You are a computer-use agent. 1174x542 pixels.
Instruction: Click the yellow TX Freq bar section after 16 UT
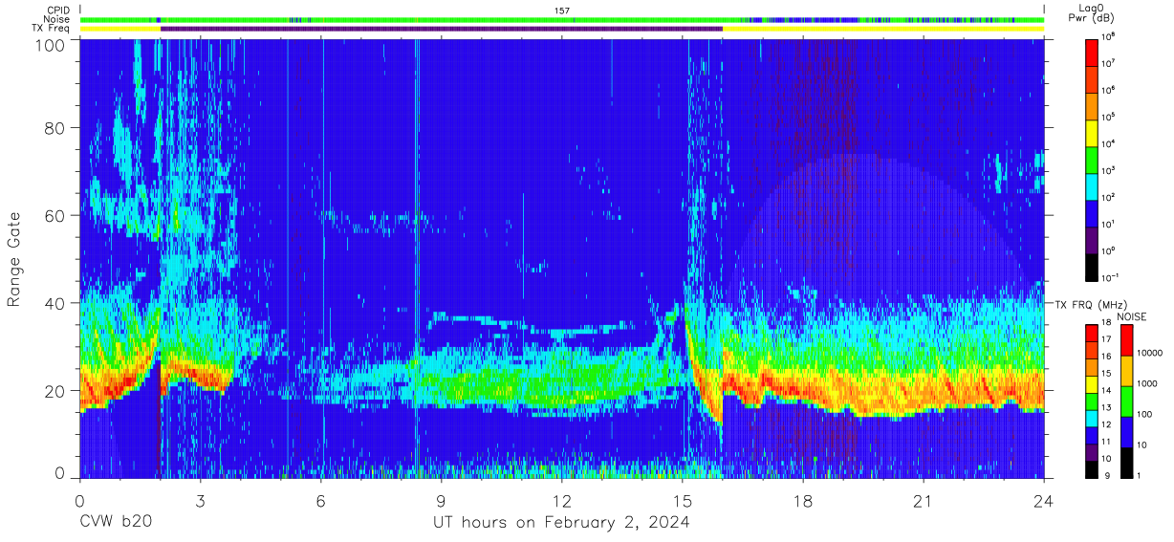[883, 29]
